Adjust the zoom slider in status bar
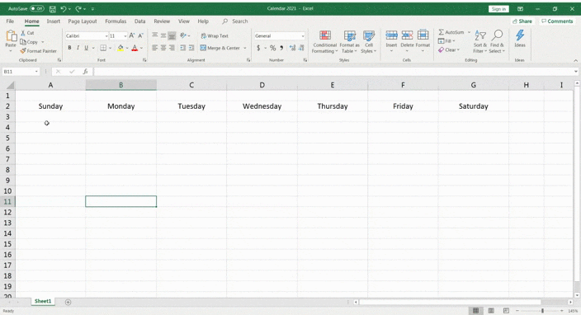 tap(542, 311)
